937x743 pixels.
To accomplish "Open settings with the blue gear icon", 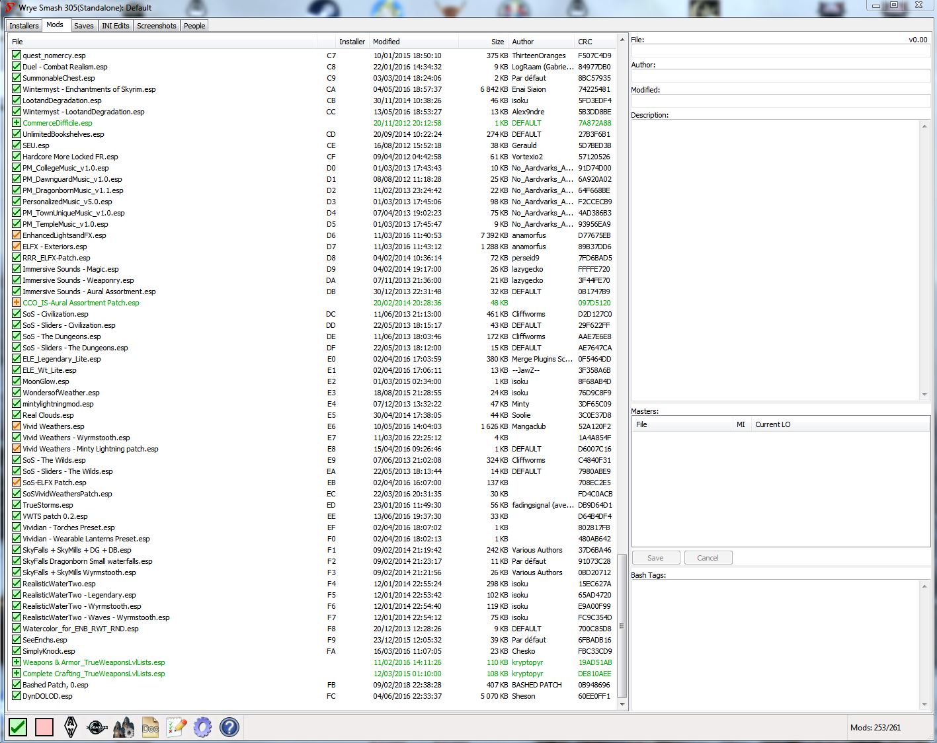I will [x=202, y=727].
